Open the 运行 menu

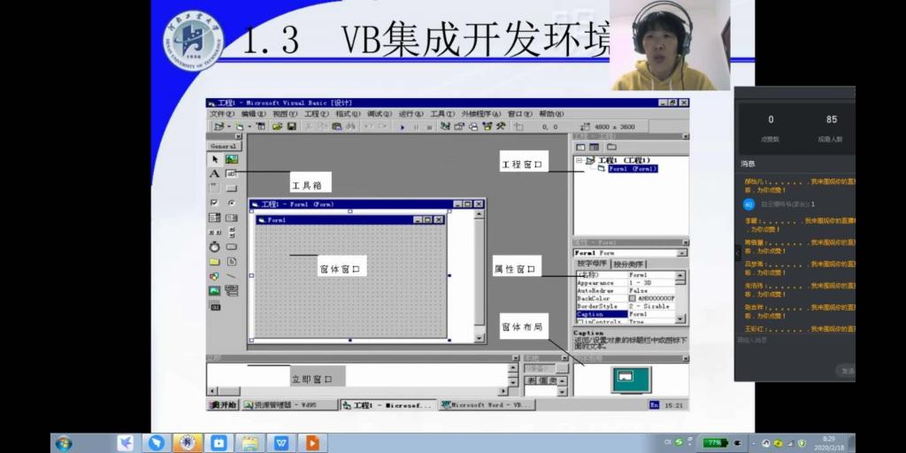[x=411, y=114]
